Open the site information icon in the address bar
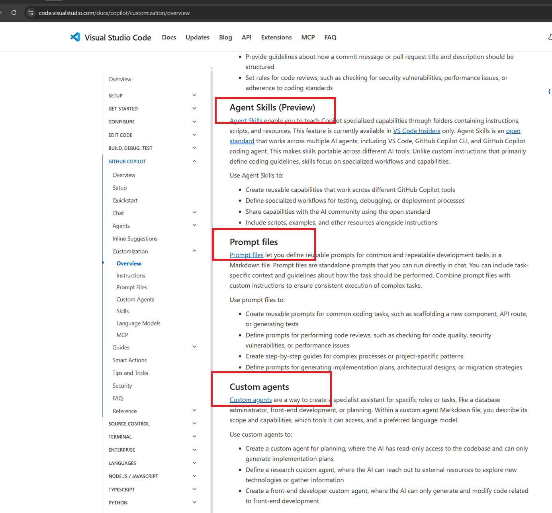The height and width of the screenshot is (513, 552). coord(31,13)
